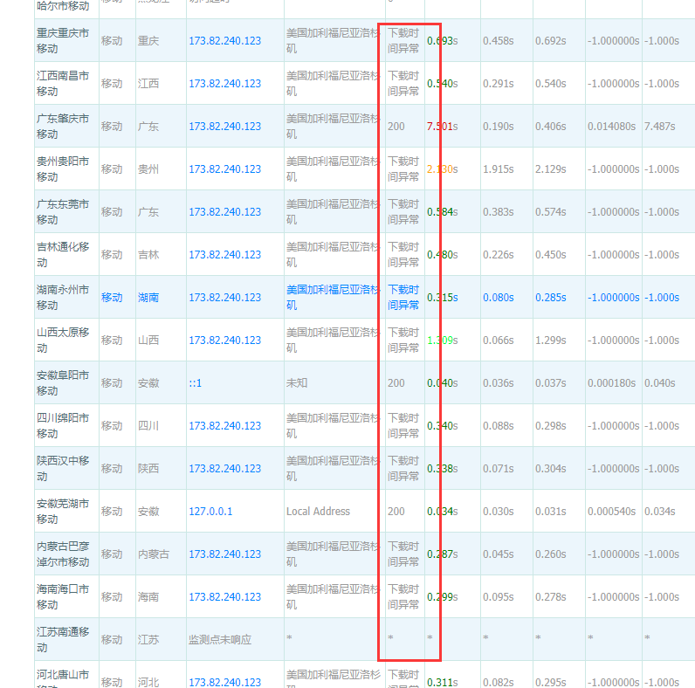Select the 内蒙古巴彦淖尔市移动 node name
The image size is (695, 688).
click(63, 554)
